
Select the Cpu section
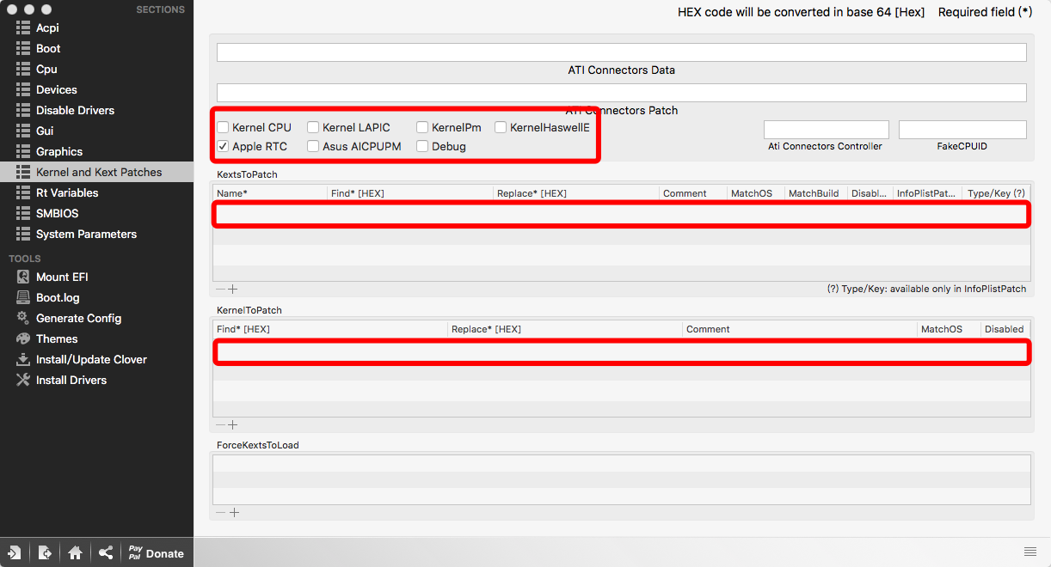point(46,69)
